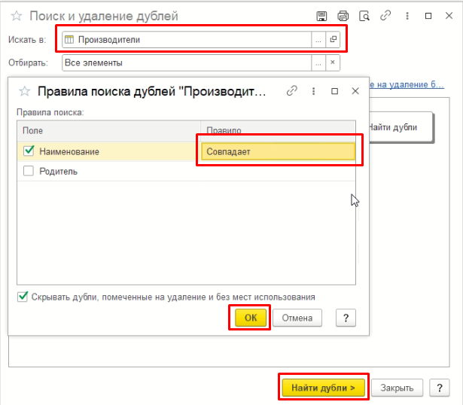Add main window to favorites star
This screenshot has height=405, width=463.
[17, 16]
